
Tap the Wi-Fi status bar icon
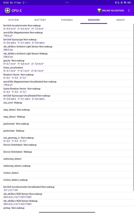(x=125, y=3)
